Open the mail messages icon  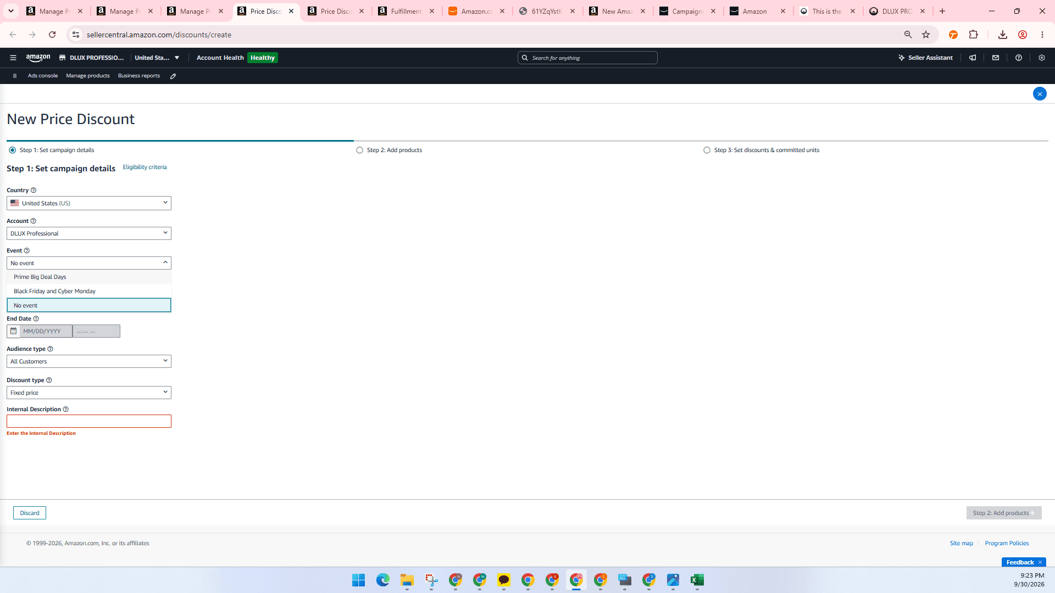tap(996, 58)
